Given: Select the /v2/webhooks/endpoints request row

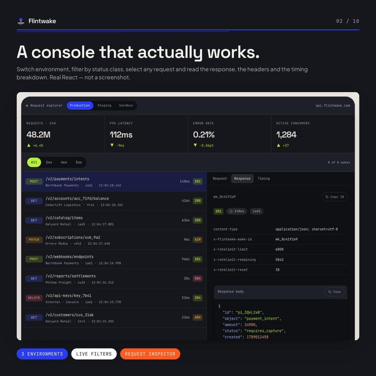Looking at the screenshot, I should (114, 259).
